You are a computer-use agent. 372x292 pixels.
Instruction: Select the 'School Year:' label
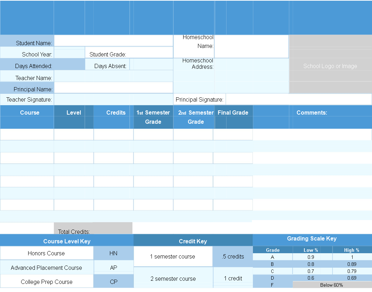(37, 54)
